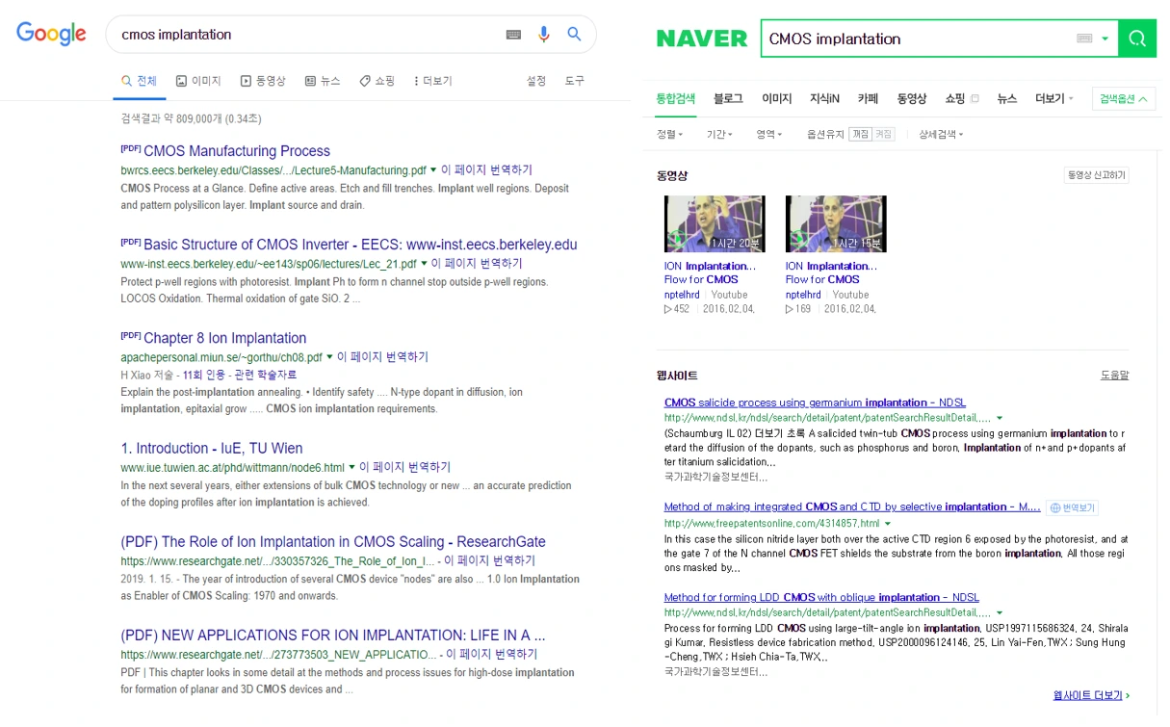This screenshot has height=727, width=1170.
Task: Click the Google logo
Action: (52, 34)
